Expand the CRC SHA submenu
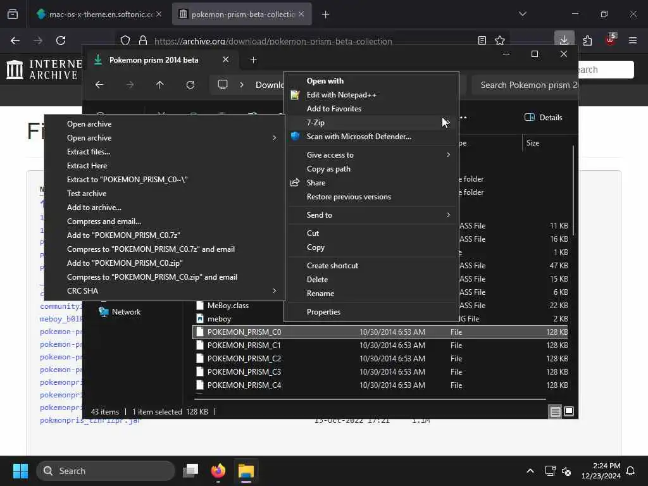 pyautogui.click(x=164, y=291)
